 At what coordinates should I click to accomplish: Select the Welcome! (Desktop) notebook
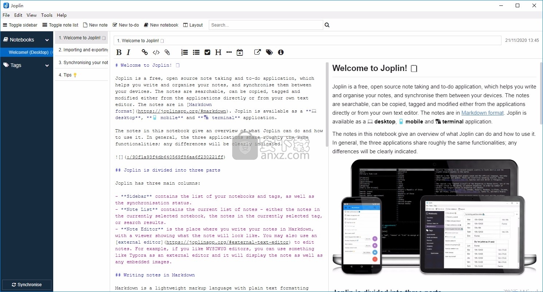27,52
